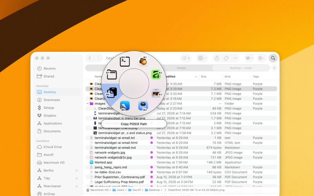Click Users in the path bar
Screen dimensions: 314x196
tap(119, 190)
